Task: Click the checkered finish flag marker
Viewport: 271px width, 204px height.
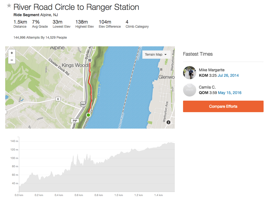Action: click(89, 60)
